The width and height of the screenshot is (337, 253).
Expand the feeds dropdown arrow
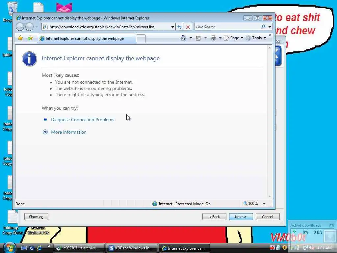click(x=205, y=38)
